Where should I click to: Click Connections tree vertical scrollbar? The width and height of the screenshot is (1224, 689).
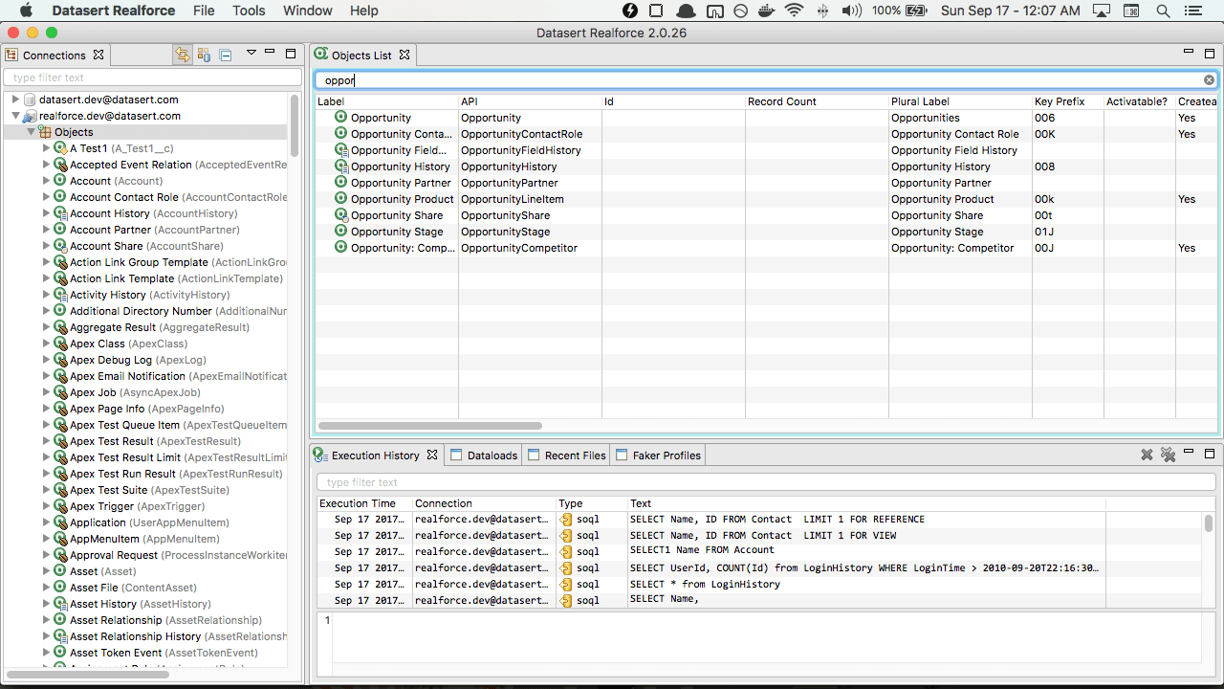(295, 124)
